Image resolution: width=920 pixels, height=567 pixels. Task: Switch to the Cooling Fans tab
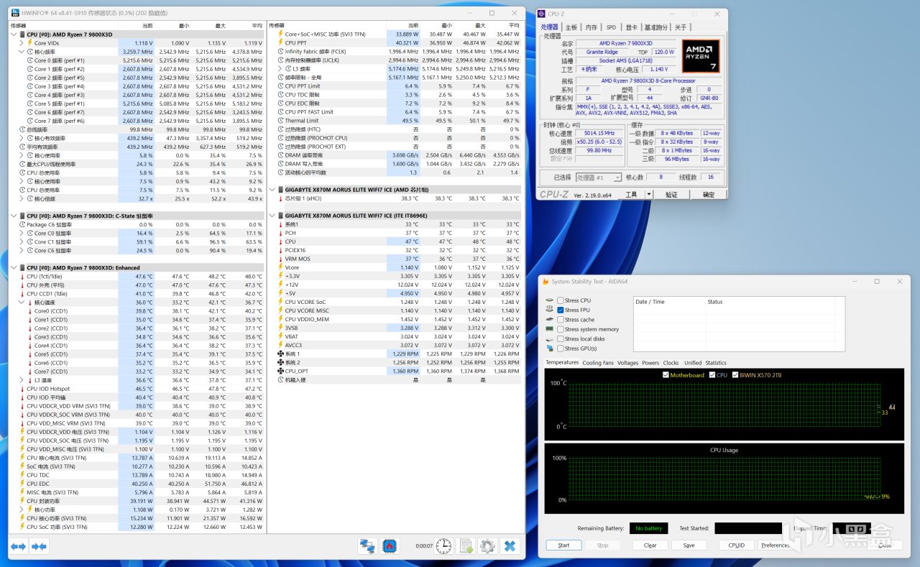click(598, 363)
